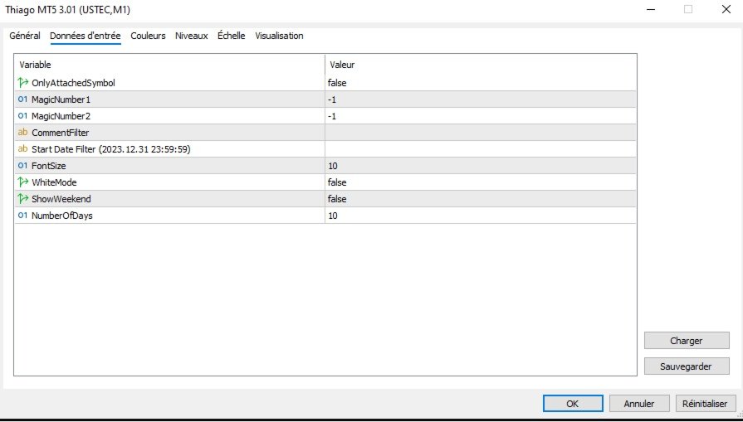This screenshot has width=743, height=422.
Task: Click the OK button
Action: click(x=573, y=404)
